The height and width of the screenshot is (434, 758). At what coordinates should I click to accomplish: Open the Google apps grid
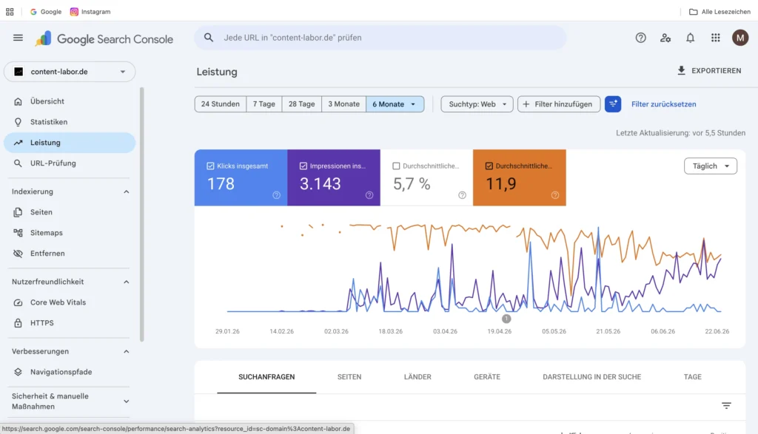(x=716, y=38)
